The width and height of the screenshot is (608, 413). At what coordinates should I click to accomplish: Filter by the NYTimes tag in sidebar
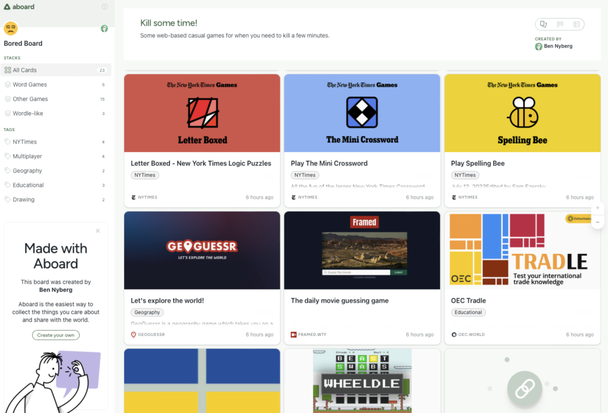point(56,142)
